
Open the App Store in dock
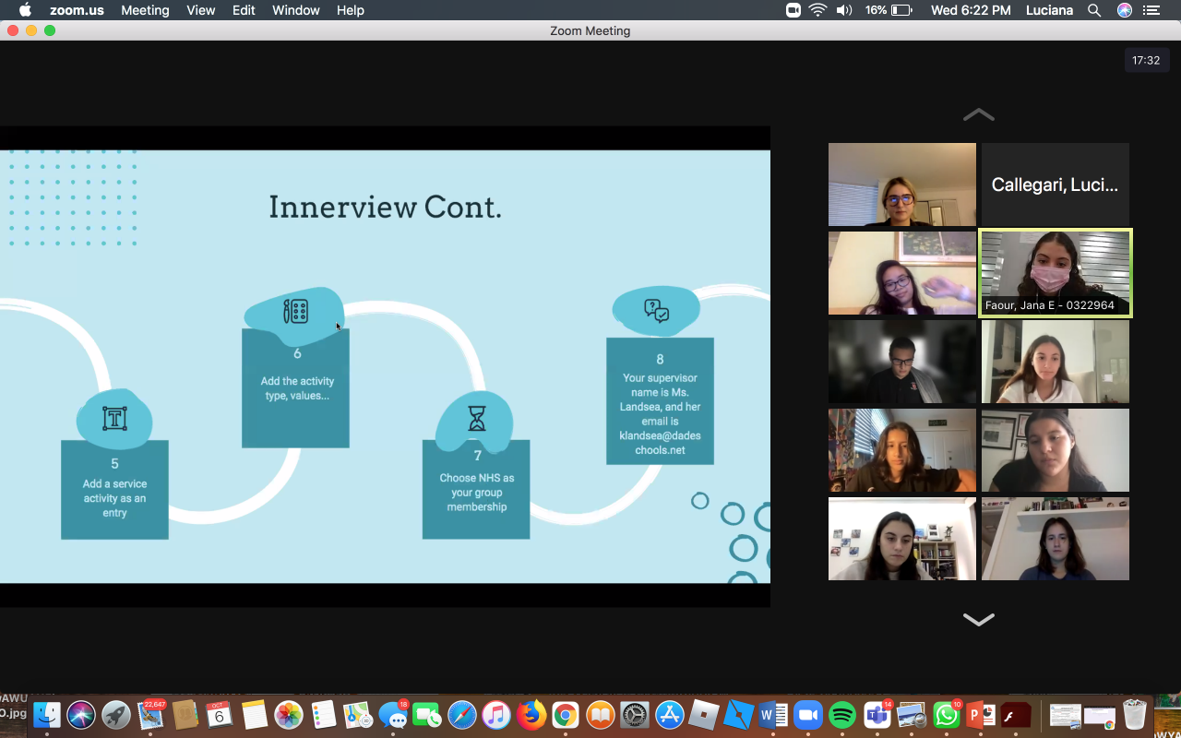[670, 715]
